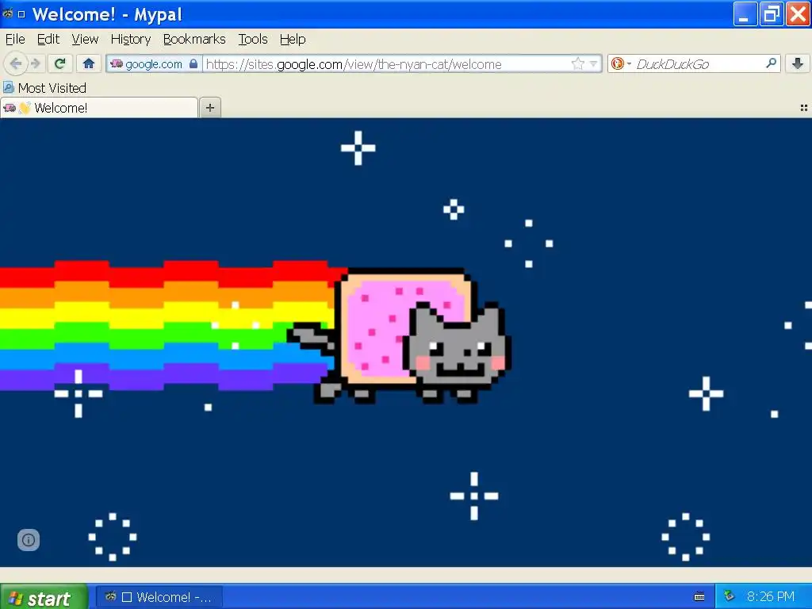Open the Help menu
The image size is (812, 609).
pyautogui.click(x=293, y=40)
